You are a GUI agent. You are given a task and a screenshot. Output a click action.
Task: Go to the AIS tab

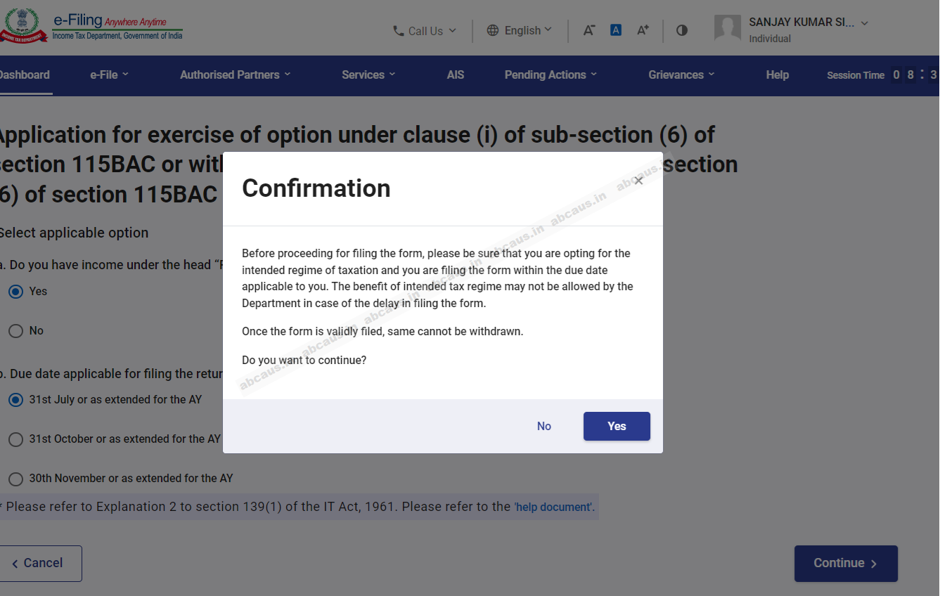(456, 74)
